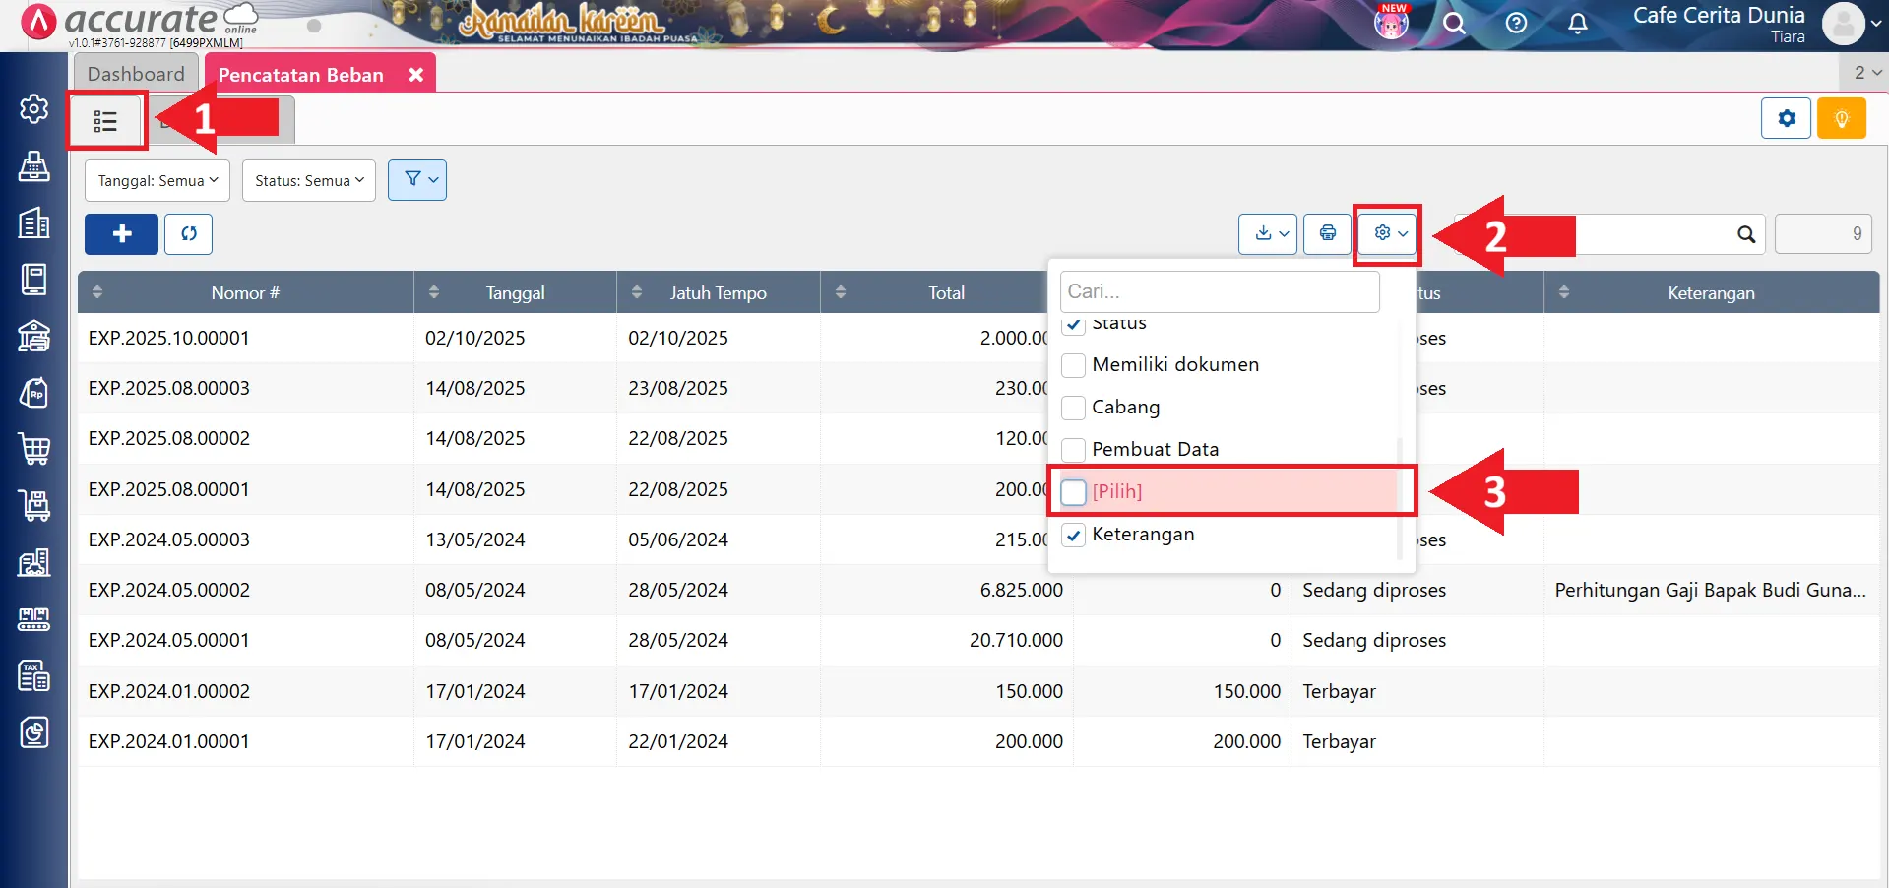
Task: Tick the Pembuat Data checkbox
Action: click(1074, 450)
